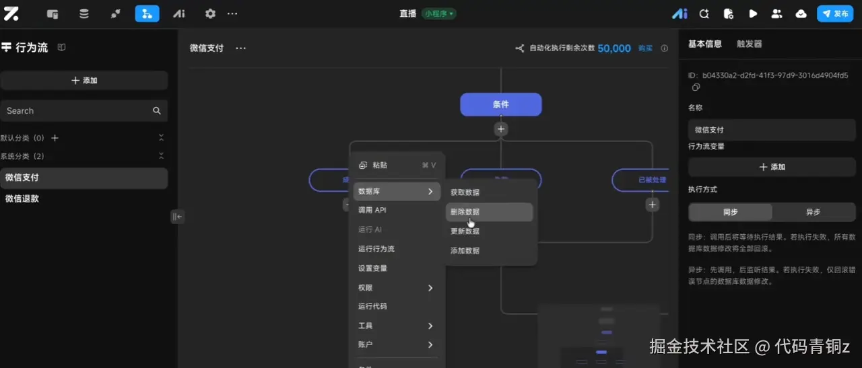Open the 微信支付 flow in sidebar list
Image resolution: width=862 pixels, height=368 pixels.
(x=84, y=178)
